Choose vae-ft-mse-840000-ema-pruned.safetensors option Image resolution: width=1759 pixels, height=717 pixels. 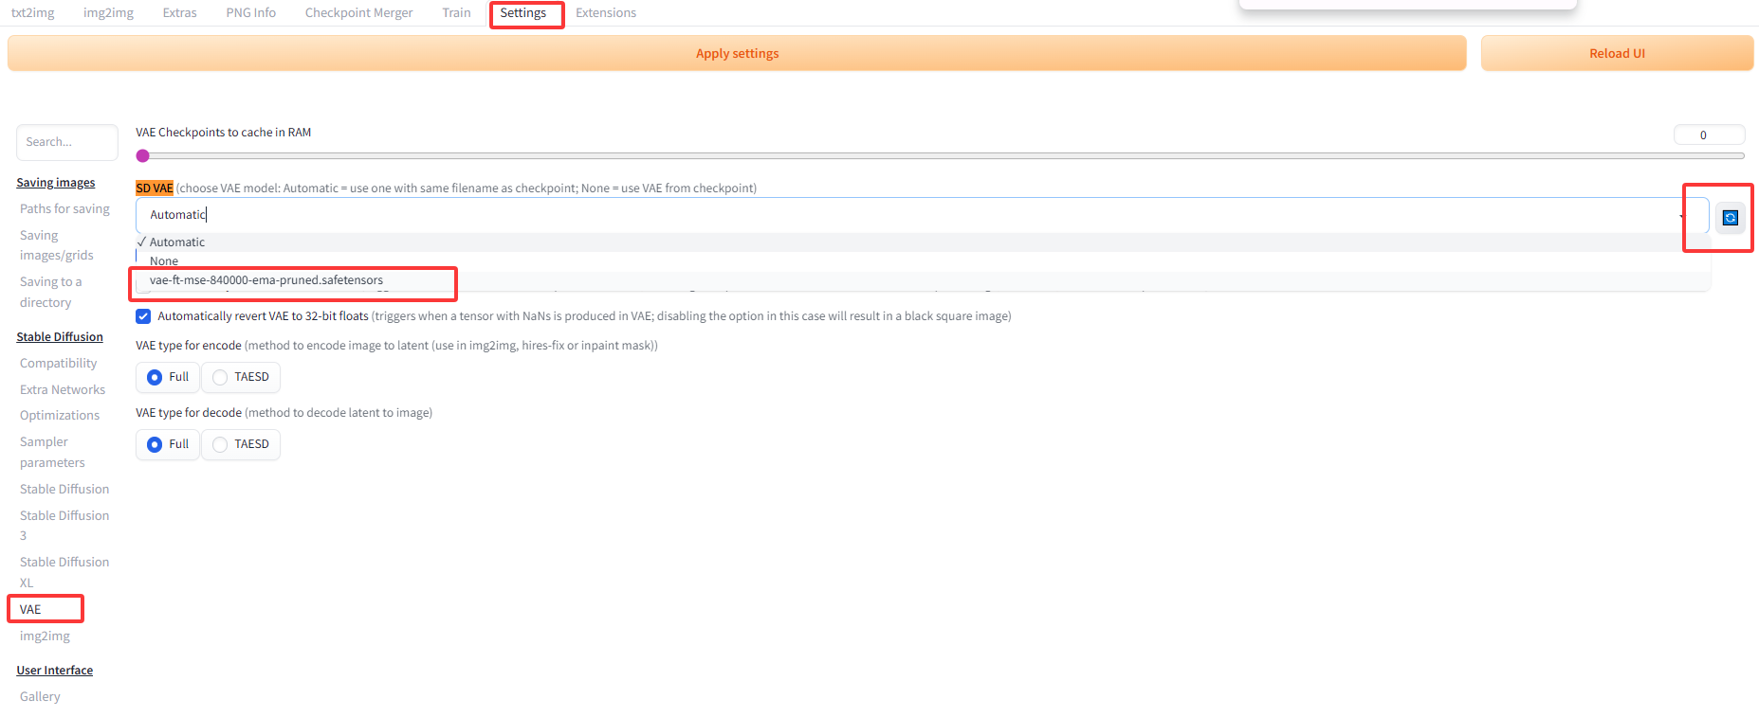(x=266, y=280)
